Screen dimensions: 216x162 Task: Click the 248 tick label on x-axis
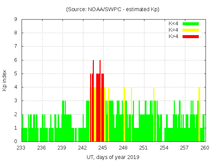[x=124, y=148]
